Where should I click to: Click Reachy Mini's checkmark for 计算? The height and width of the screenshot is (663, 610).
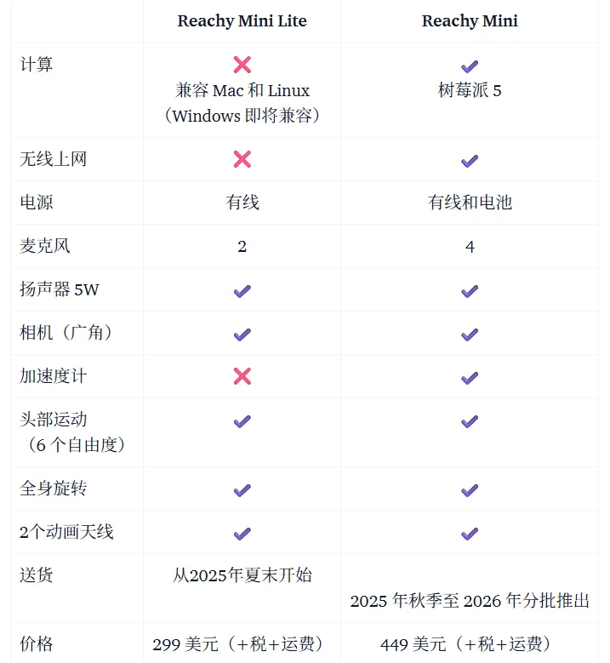point(470,66)
